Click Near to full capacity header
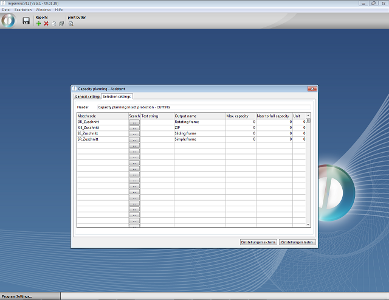389x300 pixels. pyautogui.click(x=274, y=116)
